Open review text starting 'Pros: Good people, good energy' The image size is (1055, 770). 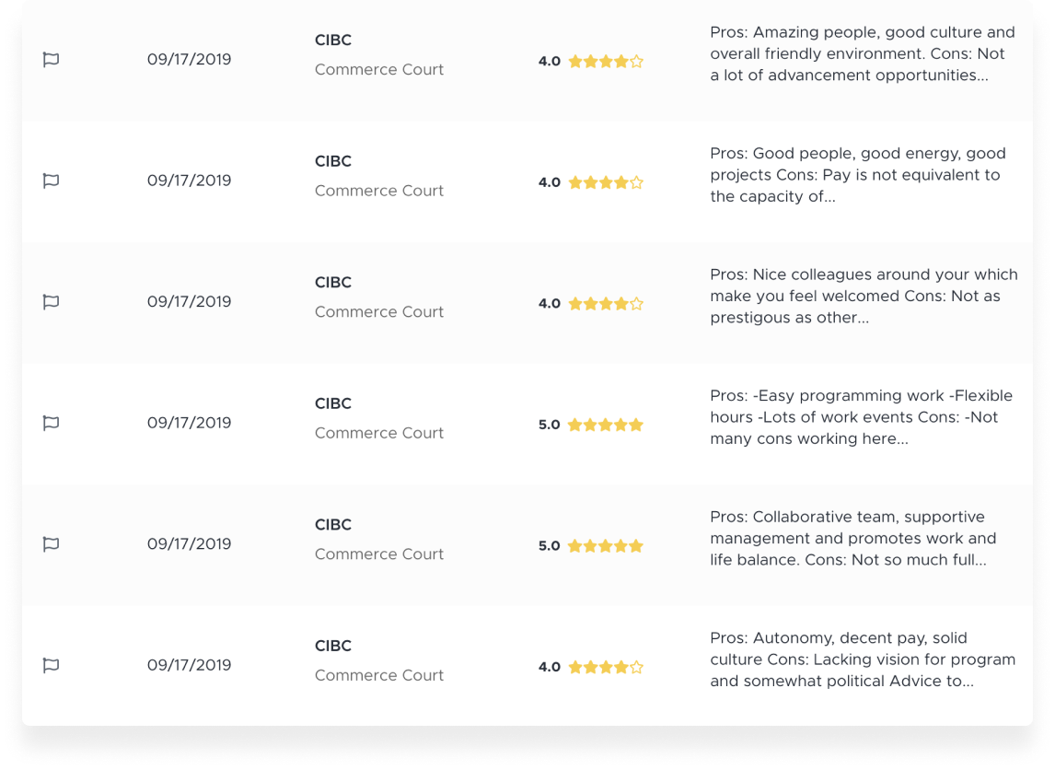click(858, 175)
